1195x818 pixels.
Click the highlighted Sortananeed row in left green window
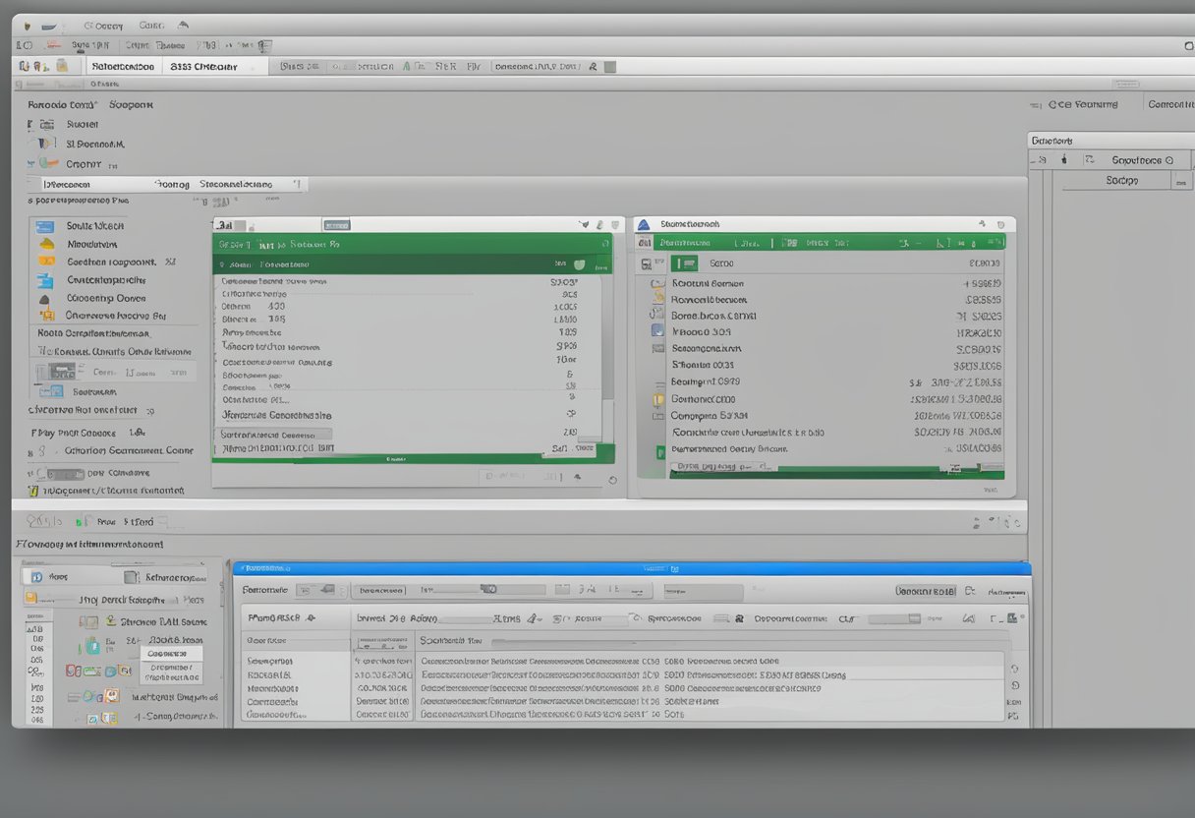[x=275, y=434]
